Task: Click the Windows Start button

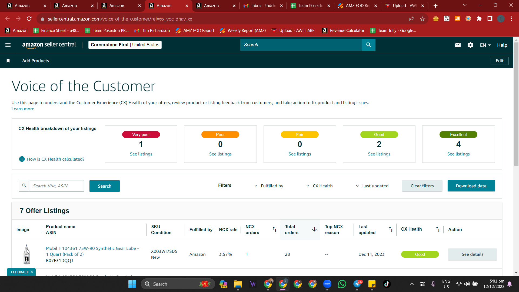Action: coord(132,284)
